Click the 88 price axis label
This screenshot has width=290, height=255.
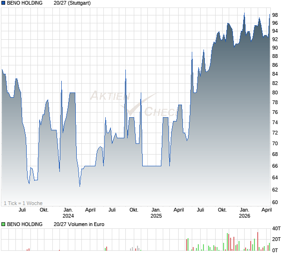[x=275, y=57]
